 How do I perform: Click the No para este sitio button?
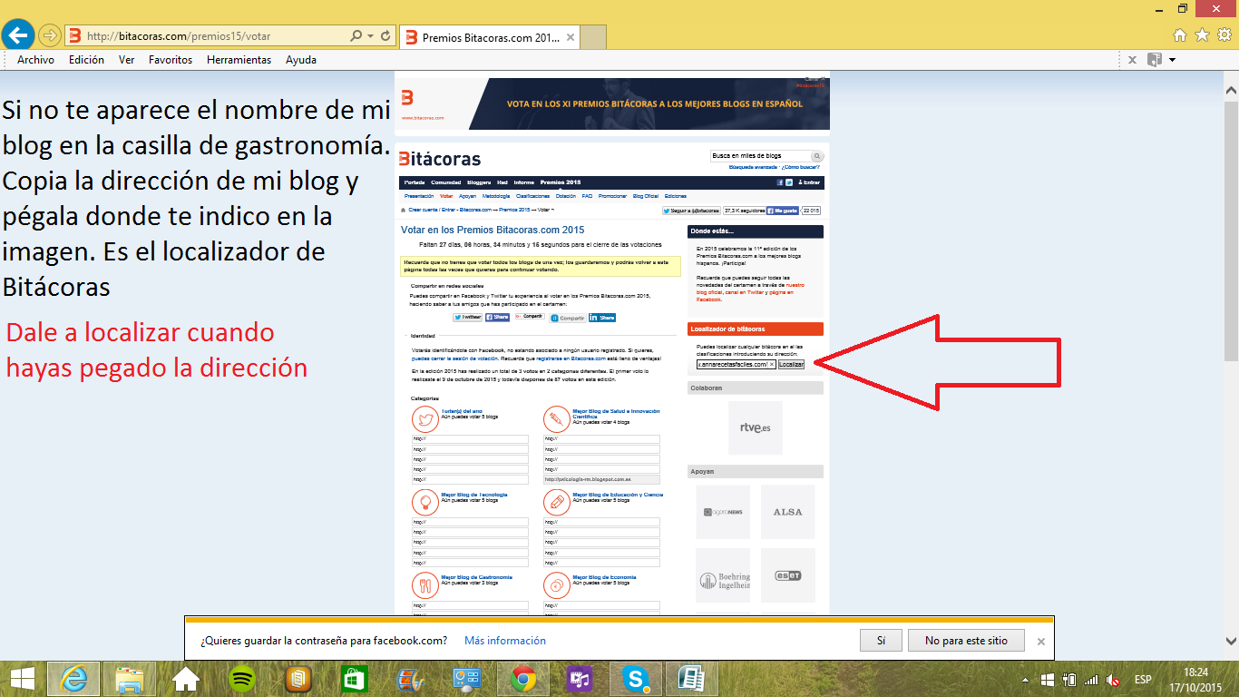coord(966,640)
